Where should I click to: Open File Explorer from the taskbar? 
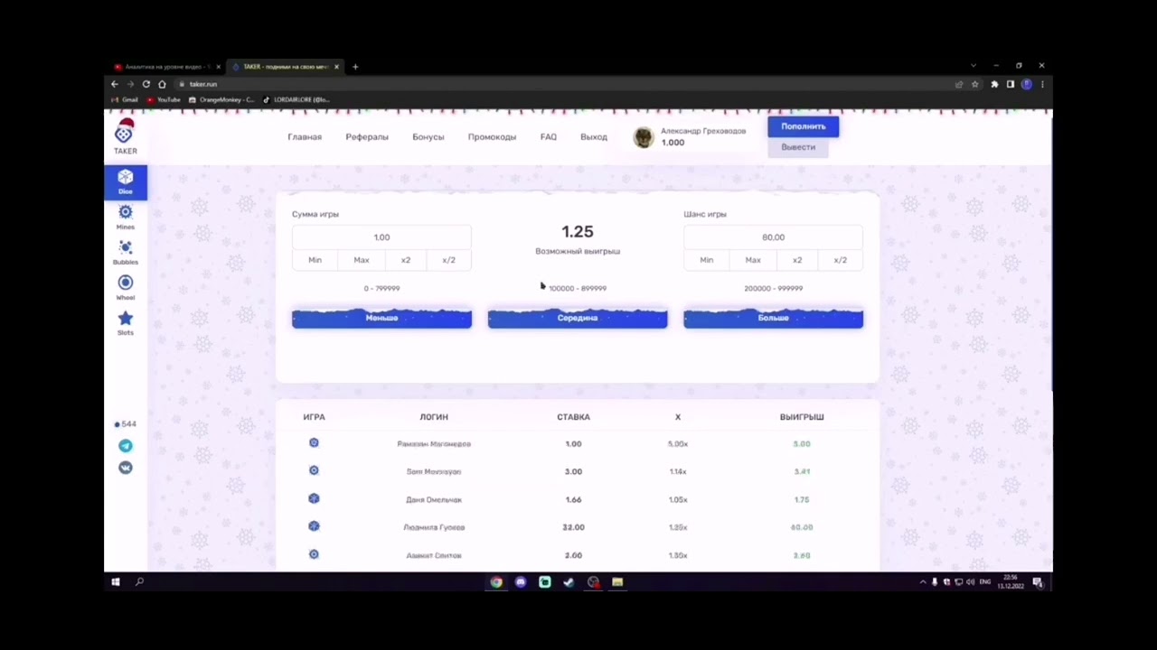tap(617, 582)
